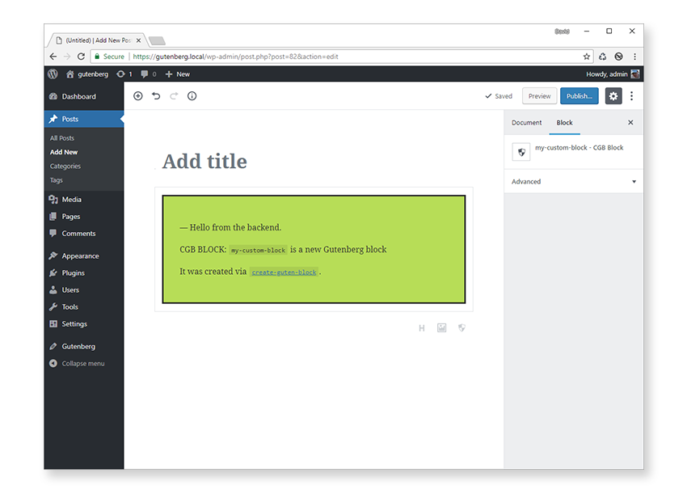Click the New content button in admin bar
This screenshot has height=498, width=687.
[x=178, y=74]
